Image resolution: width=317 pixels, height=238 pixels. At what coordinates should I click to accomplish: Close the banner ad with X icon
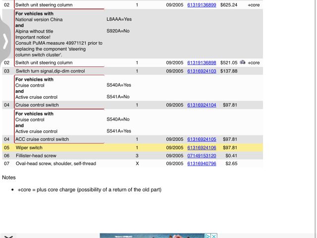point(214,236)
